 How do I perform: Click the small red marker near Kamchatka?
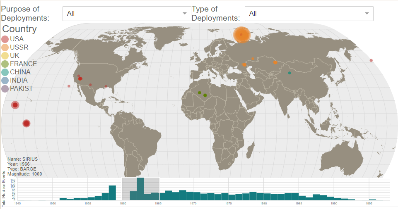[x=371, y=60]
